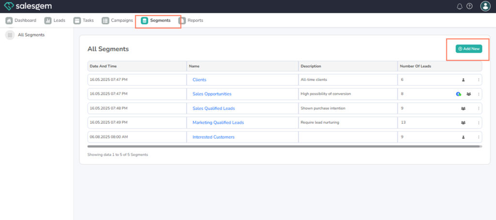Click the salesgem logo
Image resolution: width=496 pixels, height=220 pixels.
tap(27, 6)
